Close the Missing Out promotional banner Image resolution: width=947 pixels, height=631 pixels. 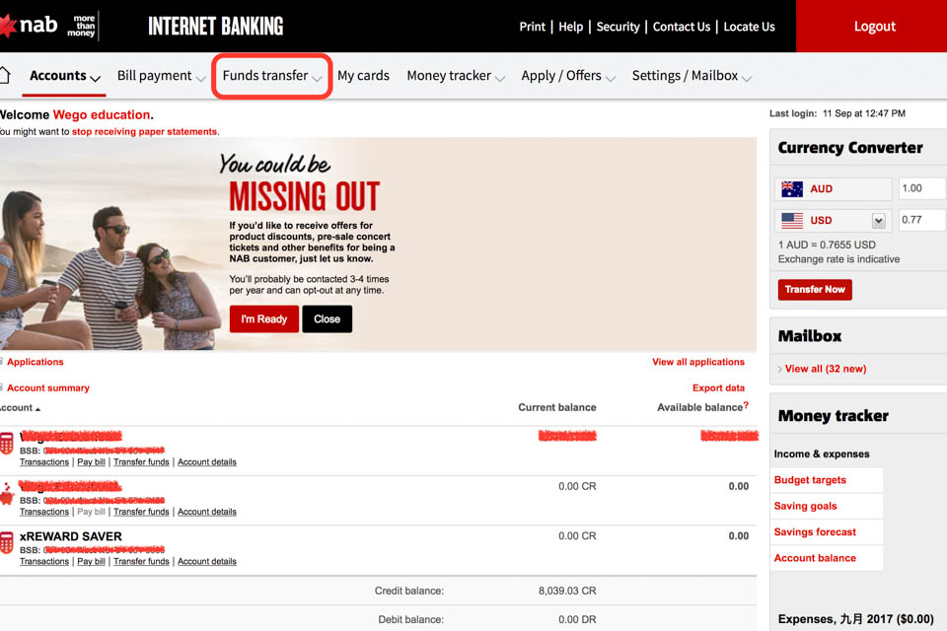point(327,318)
